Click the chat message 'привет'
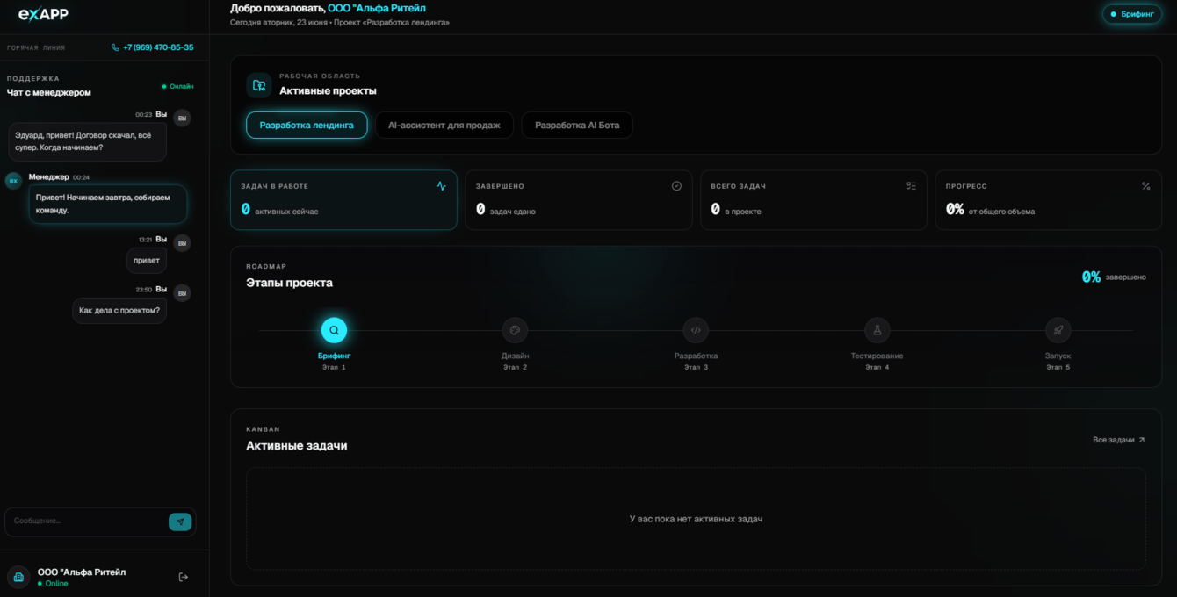1177x597 pixels. point(147,260)
